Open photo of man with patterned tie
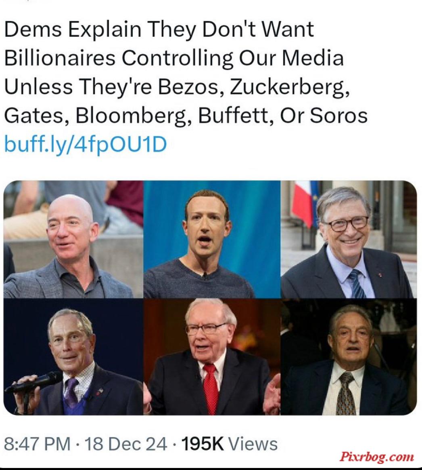The width and height of the screenshot is (422, 470). (x=349, y=357)
